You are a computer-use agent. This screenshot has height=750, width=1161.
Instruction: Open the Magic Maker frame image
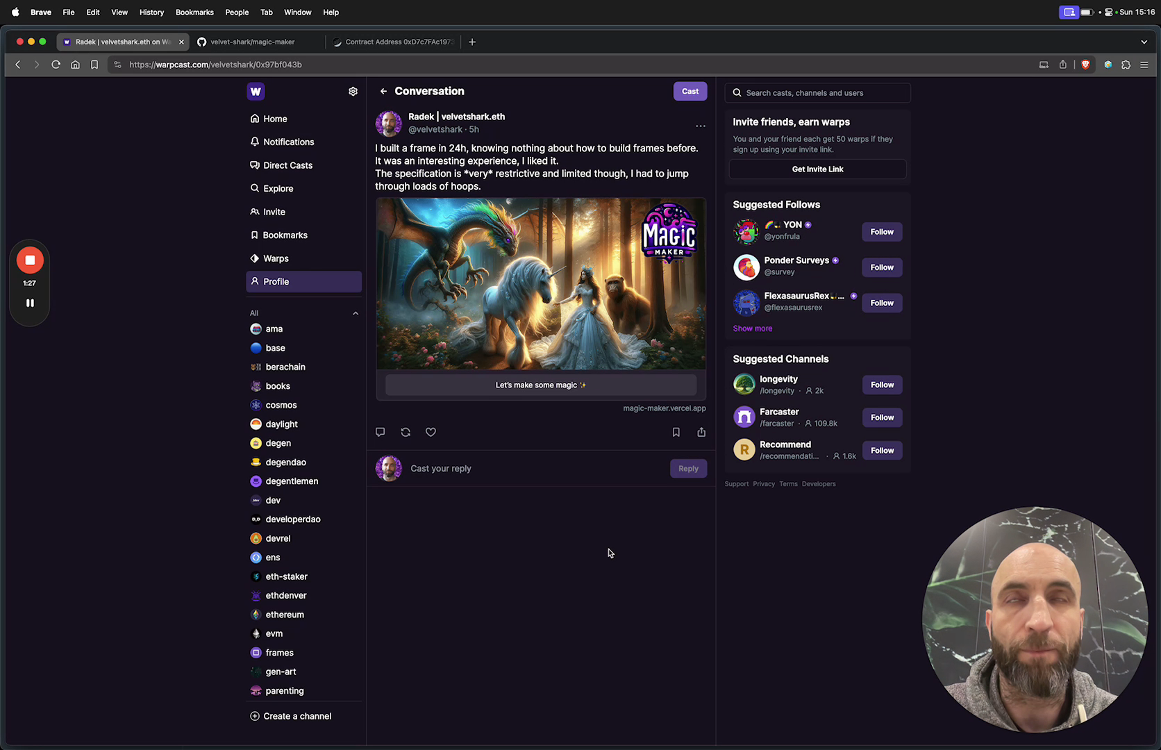pyautogui.click(x=541, y=283)
